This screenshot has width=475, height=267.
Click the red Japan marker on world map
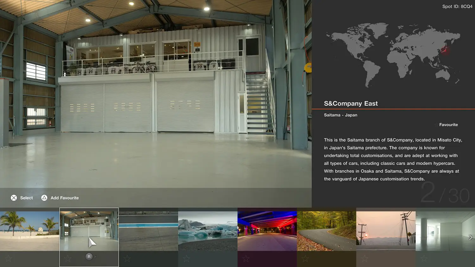click(446, 50)
